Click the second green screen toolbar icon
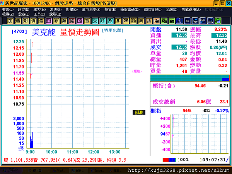This screenshot has height=174, width=232. [172, 21]
